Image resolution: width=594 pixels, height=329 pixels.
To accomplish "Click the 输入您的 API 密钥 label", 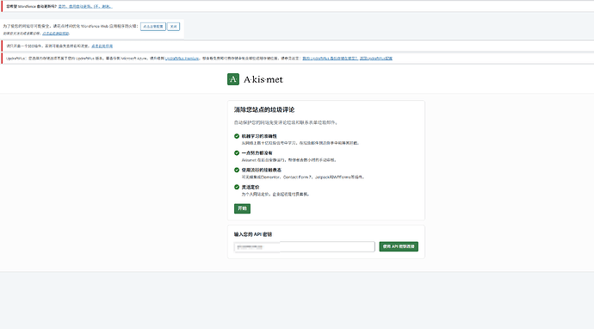I will (x=253, y=234).
